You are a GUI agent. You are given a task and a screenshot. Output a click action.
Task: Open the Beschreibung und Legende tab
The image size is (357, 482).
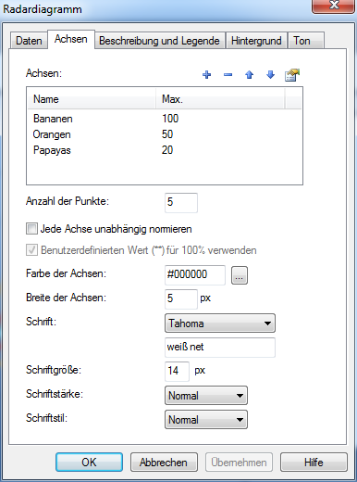coord(159,41)
